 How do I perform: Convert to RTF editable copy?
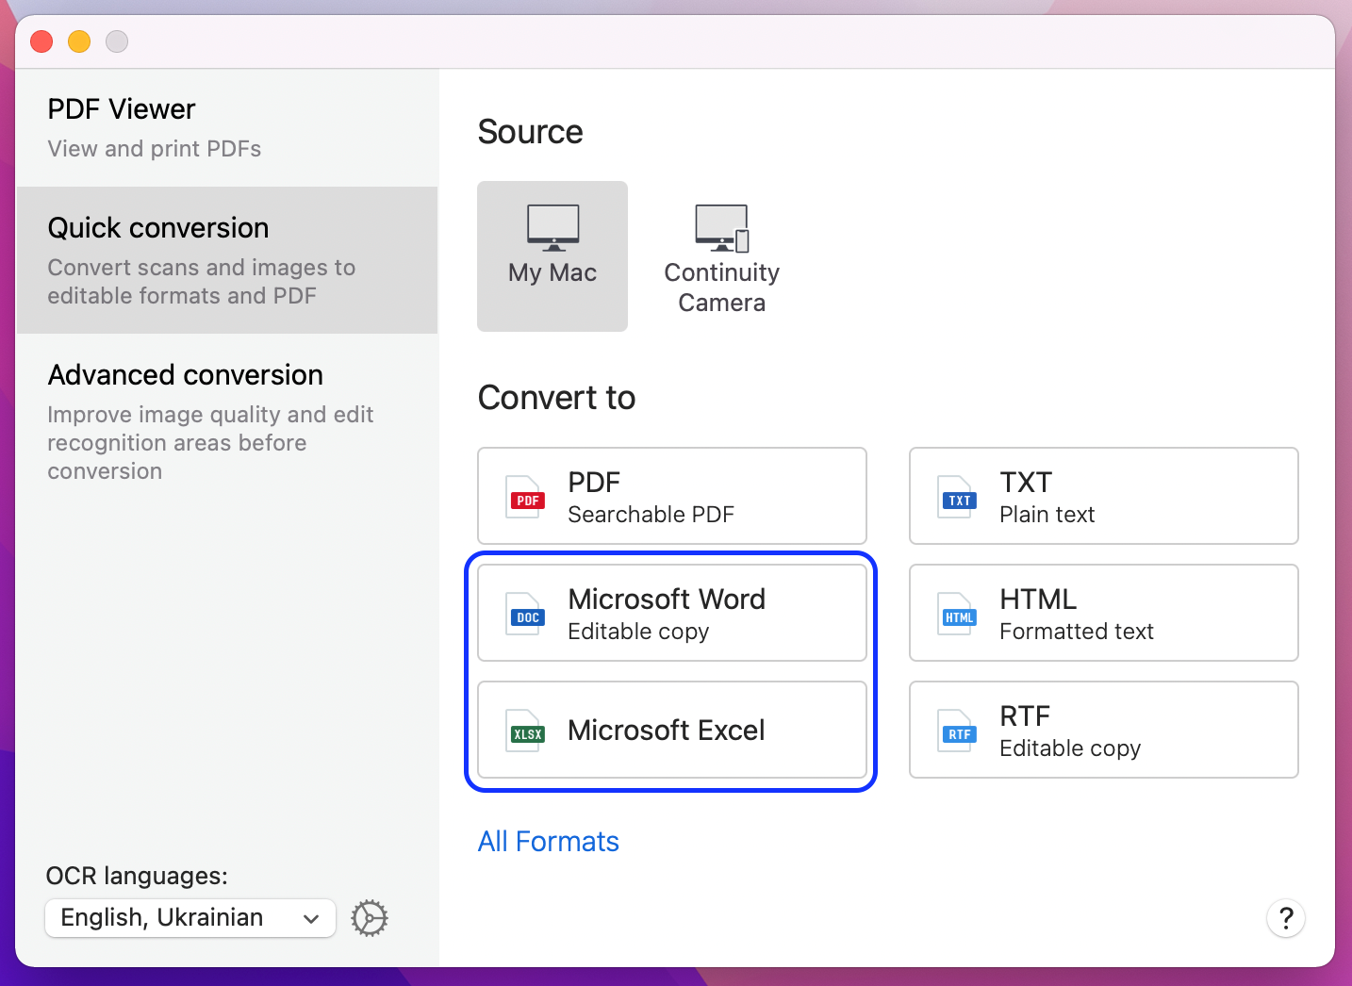pos(1104,730)
